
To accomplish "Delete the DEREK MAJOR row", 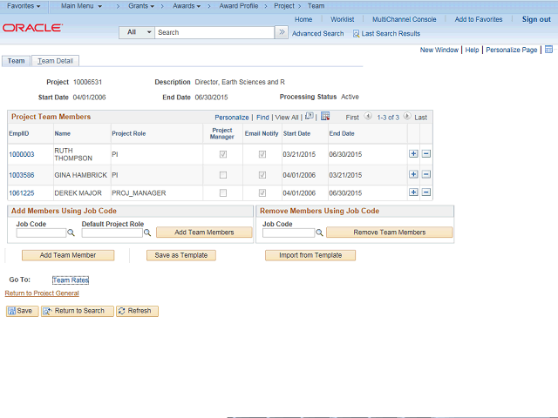I will [x=426, y=192].
